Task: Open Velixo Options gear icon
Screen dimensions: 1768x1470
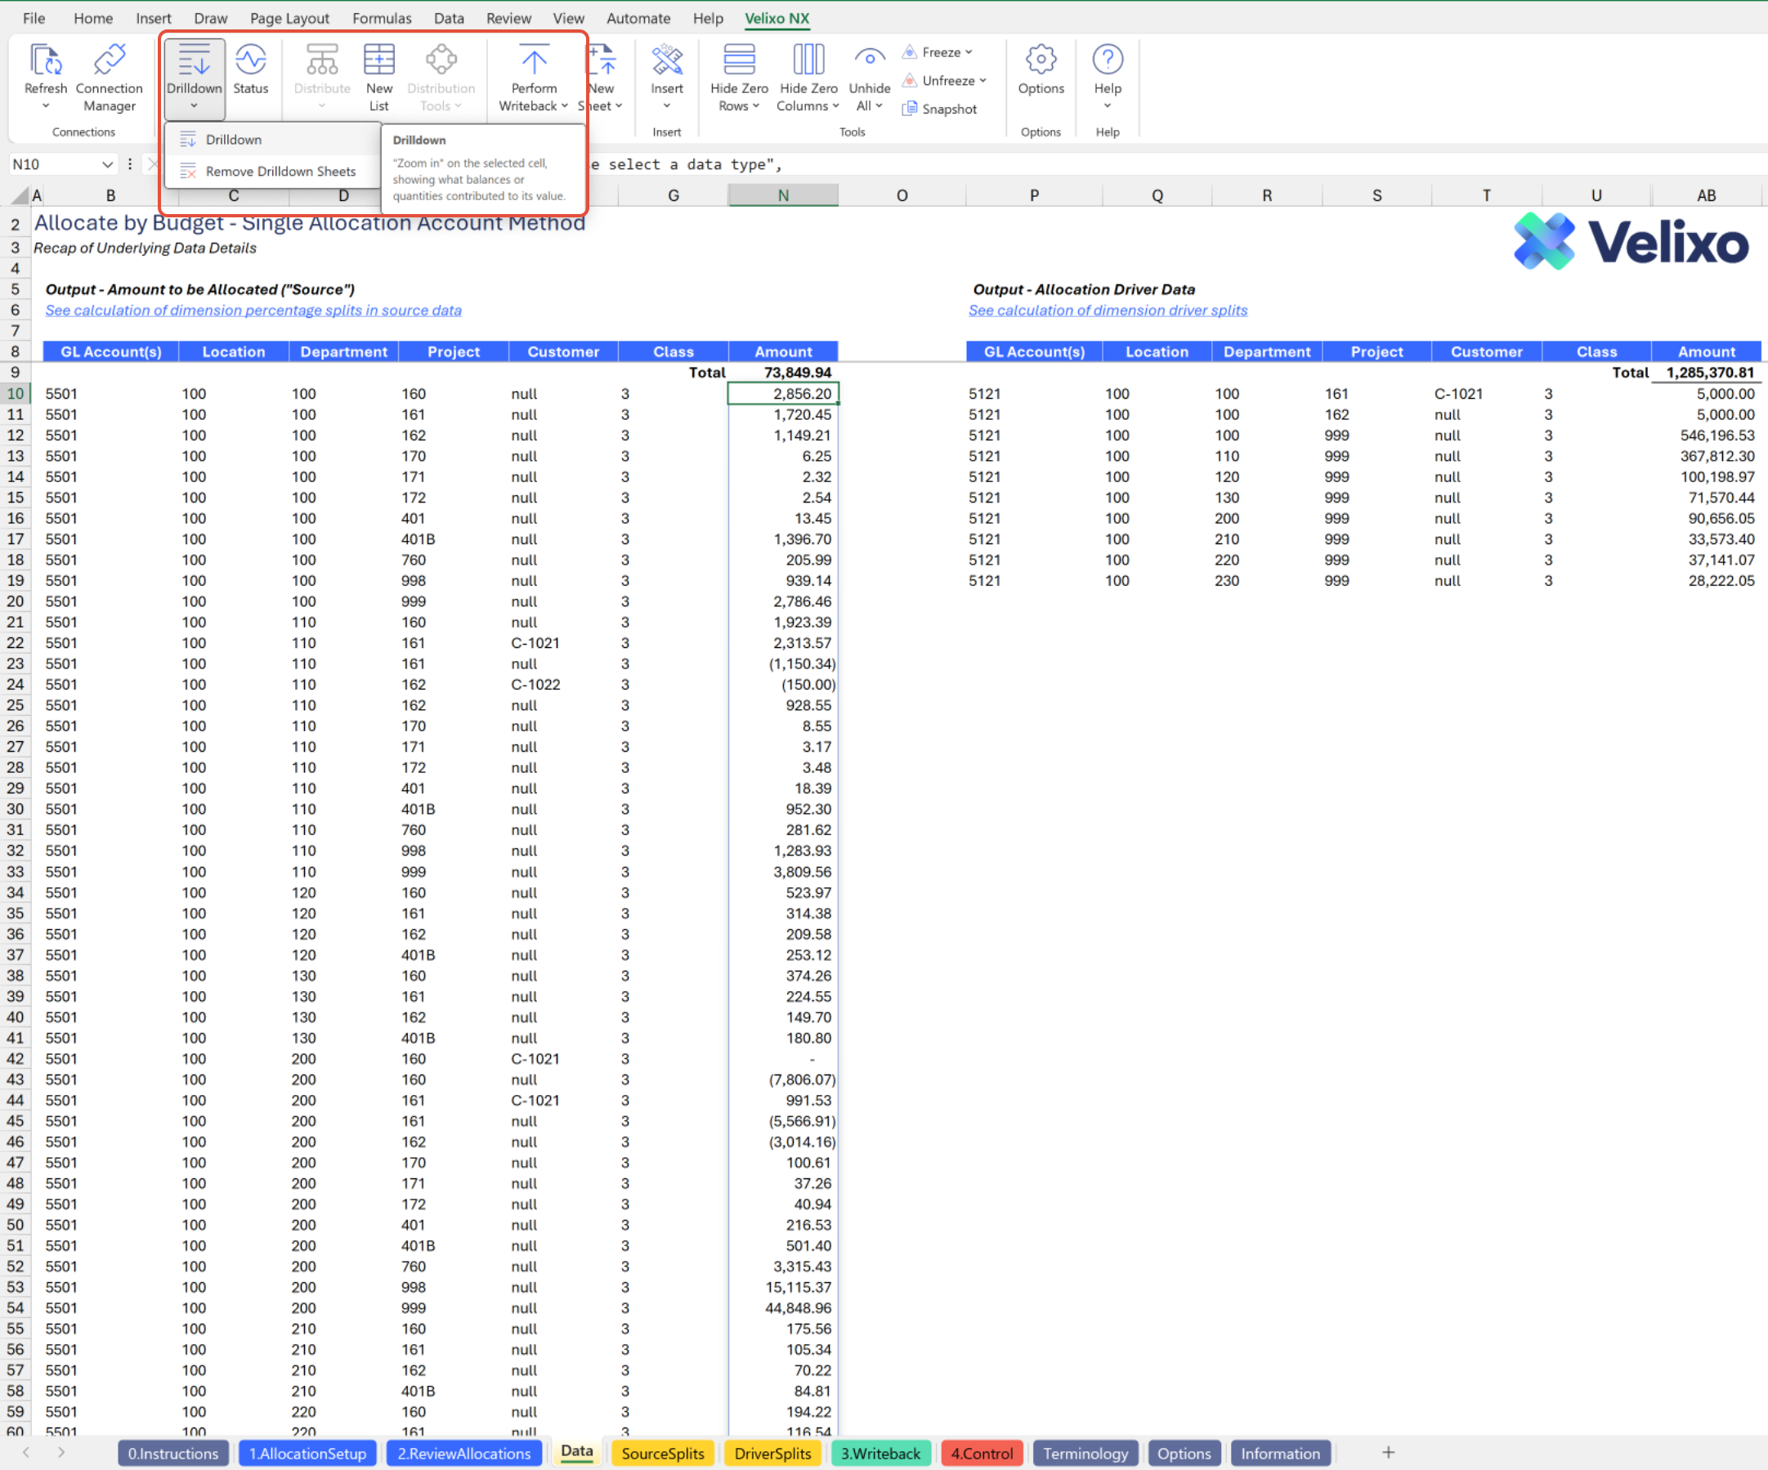Action: coord(1041,61)
